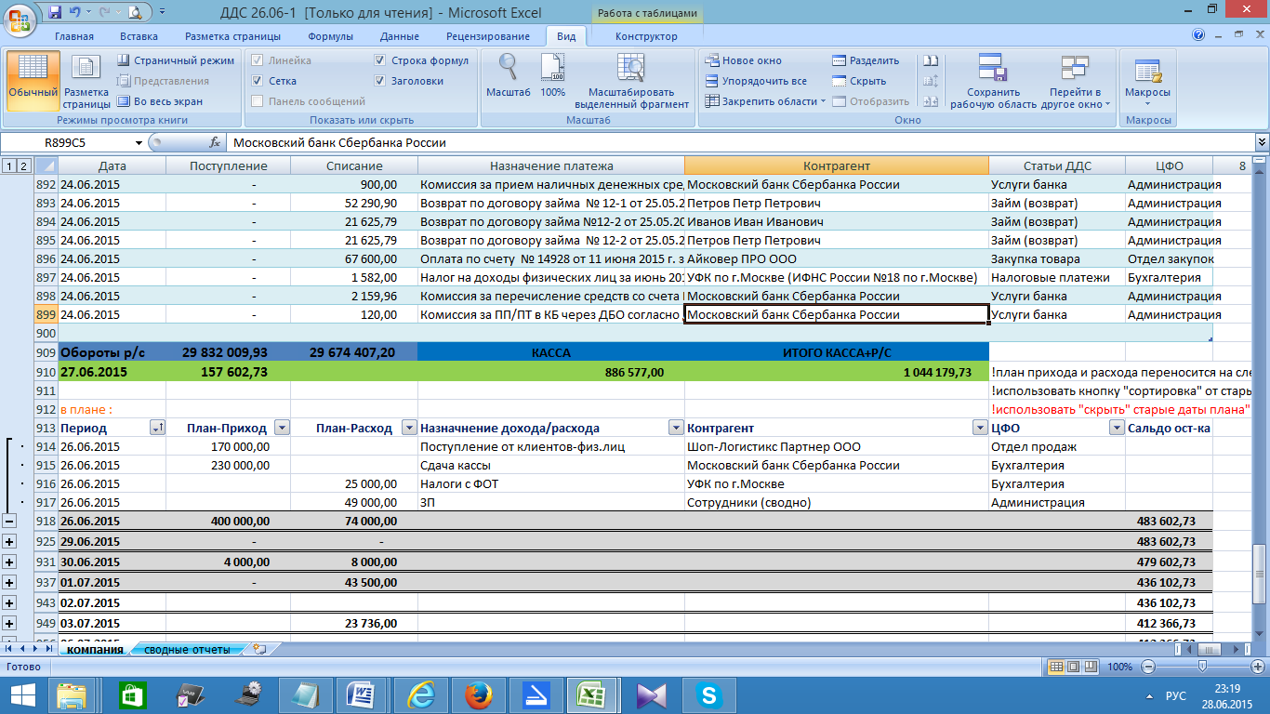Select the Контрагент column header
1270x714 pixels.
click(x=837, y=166)
